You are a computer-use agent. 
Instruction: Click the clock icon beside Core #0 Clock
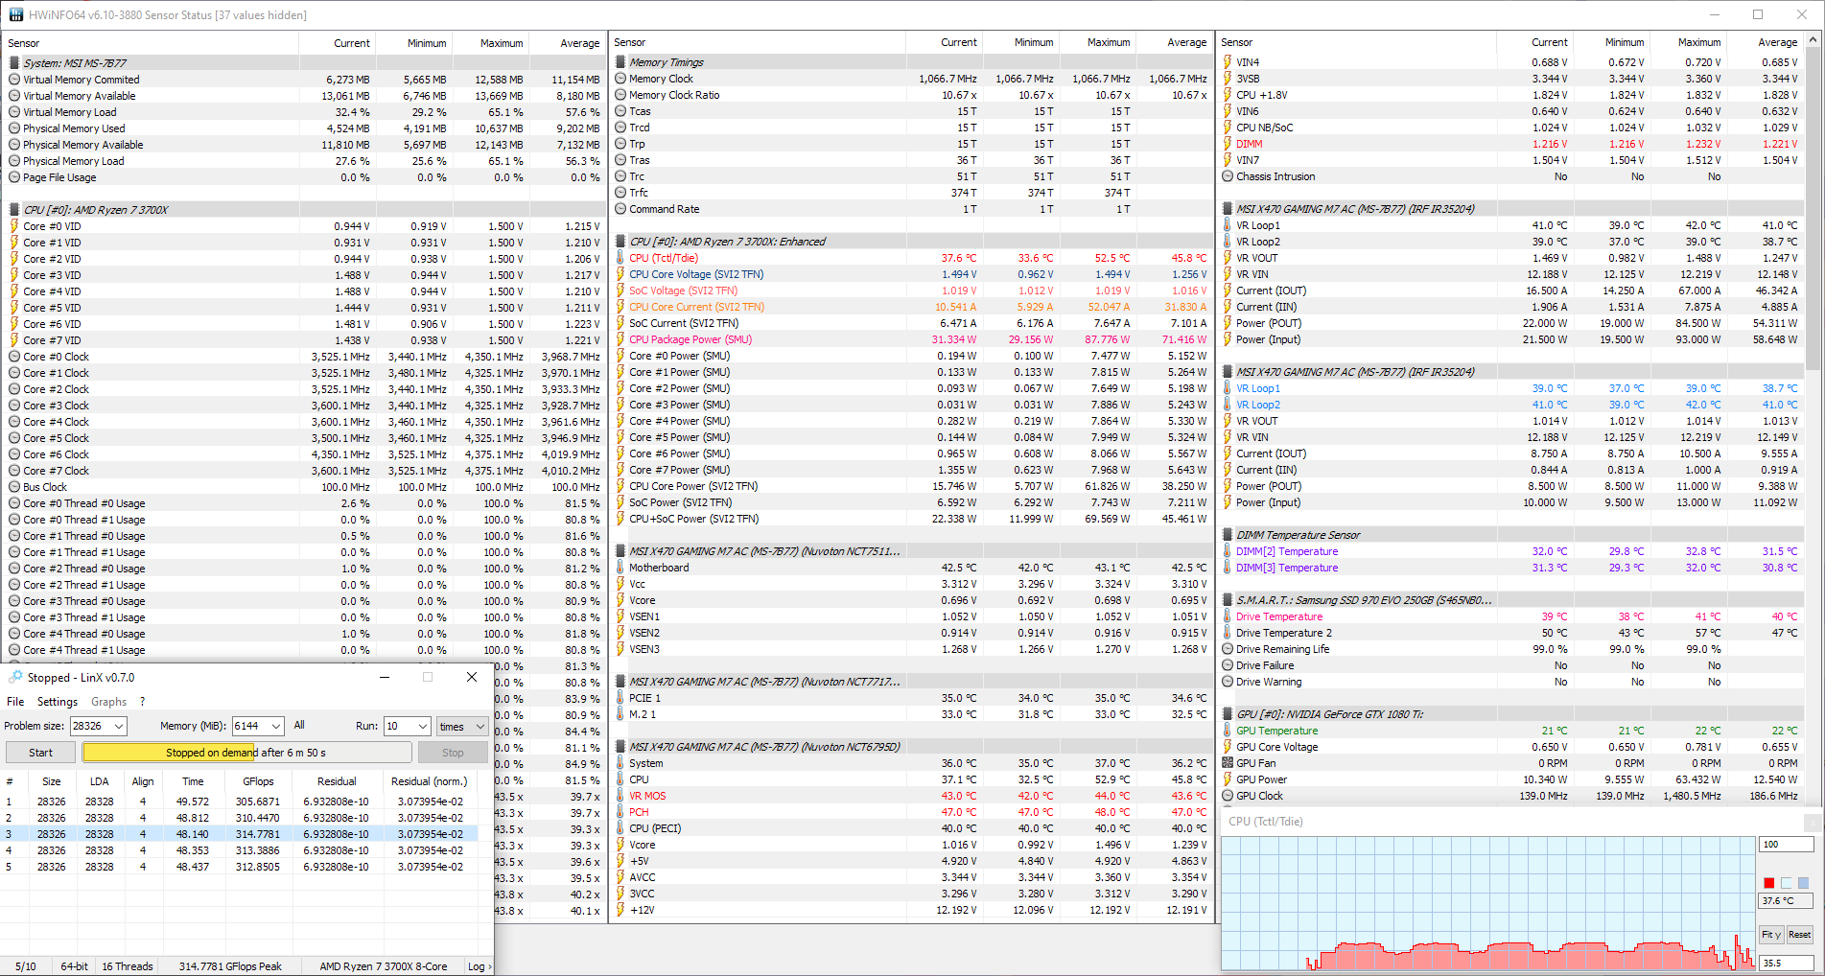[x=14, y=357]
